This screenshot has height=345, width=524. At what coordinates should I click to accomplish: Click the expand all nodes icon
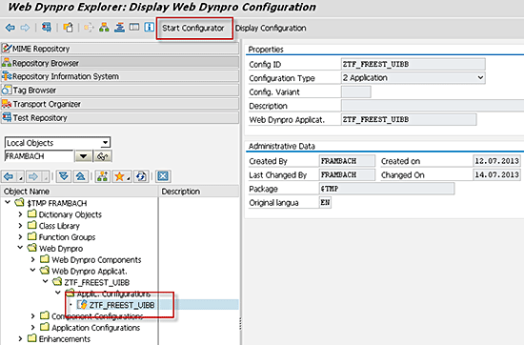click(64, 176)
